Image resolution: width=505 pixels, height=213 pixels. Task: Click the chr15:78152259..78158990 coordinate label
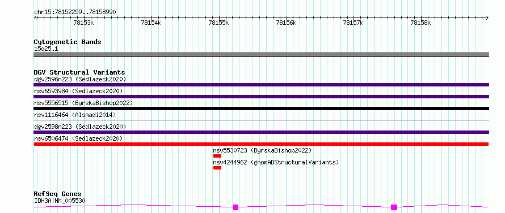[75, 12]
